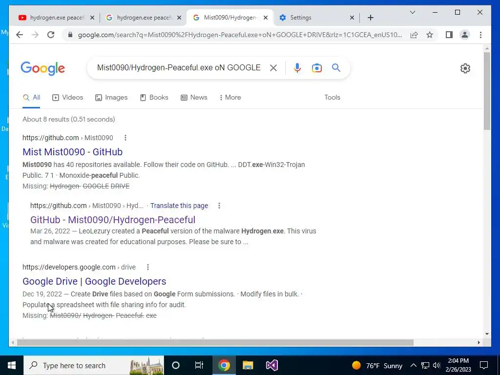The height and width of the screenshot is (375, 500).
Task: Click the Chrome taskbar icon
Action: (224, 365)
